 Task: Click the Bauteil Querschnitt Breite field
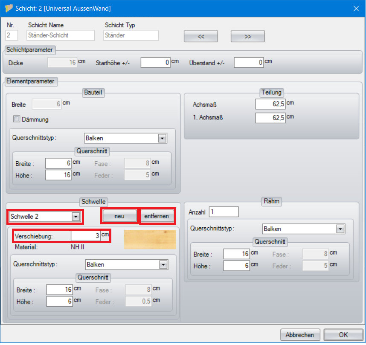(x=58, y=163)
